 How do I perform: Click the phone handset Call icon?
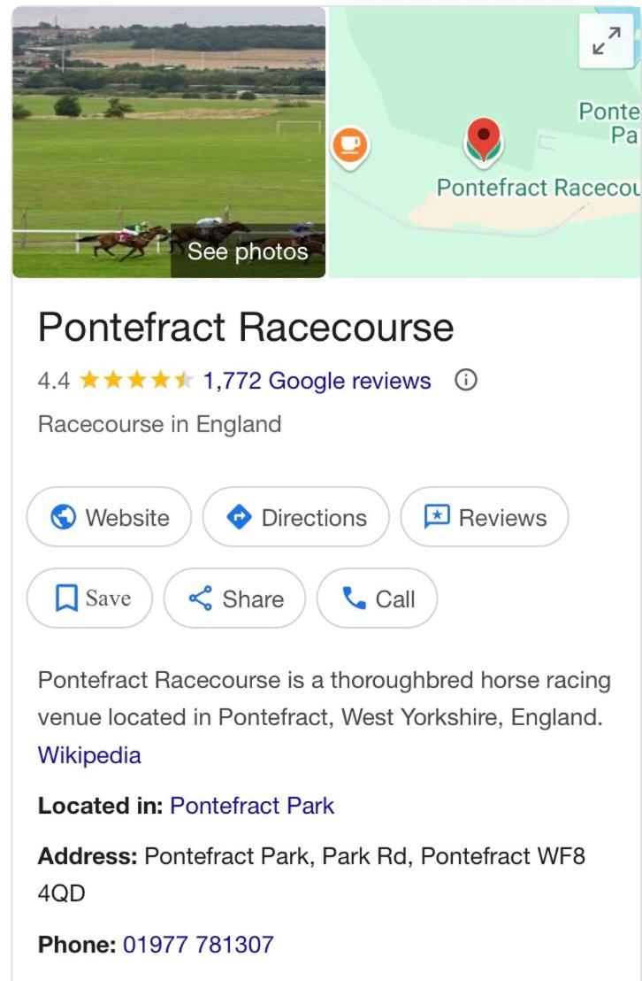click(354, 599)
